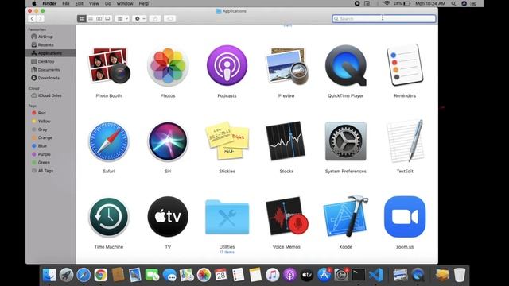Open Launchpad from the Dock
Screen dimensions: 509x286
click(x=67, y=275)
